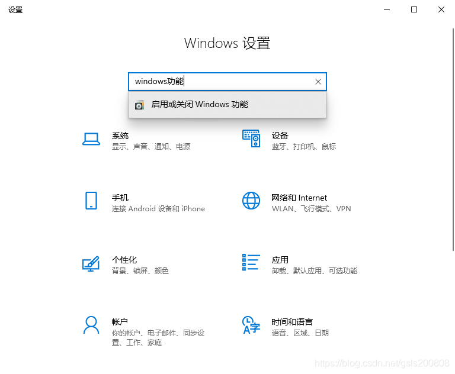
Task: Open the Time & Language (时间和语言) icon
Action: (251, 325)
